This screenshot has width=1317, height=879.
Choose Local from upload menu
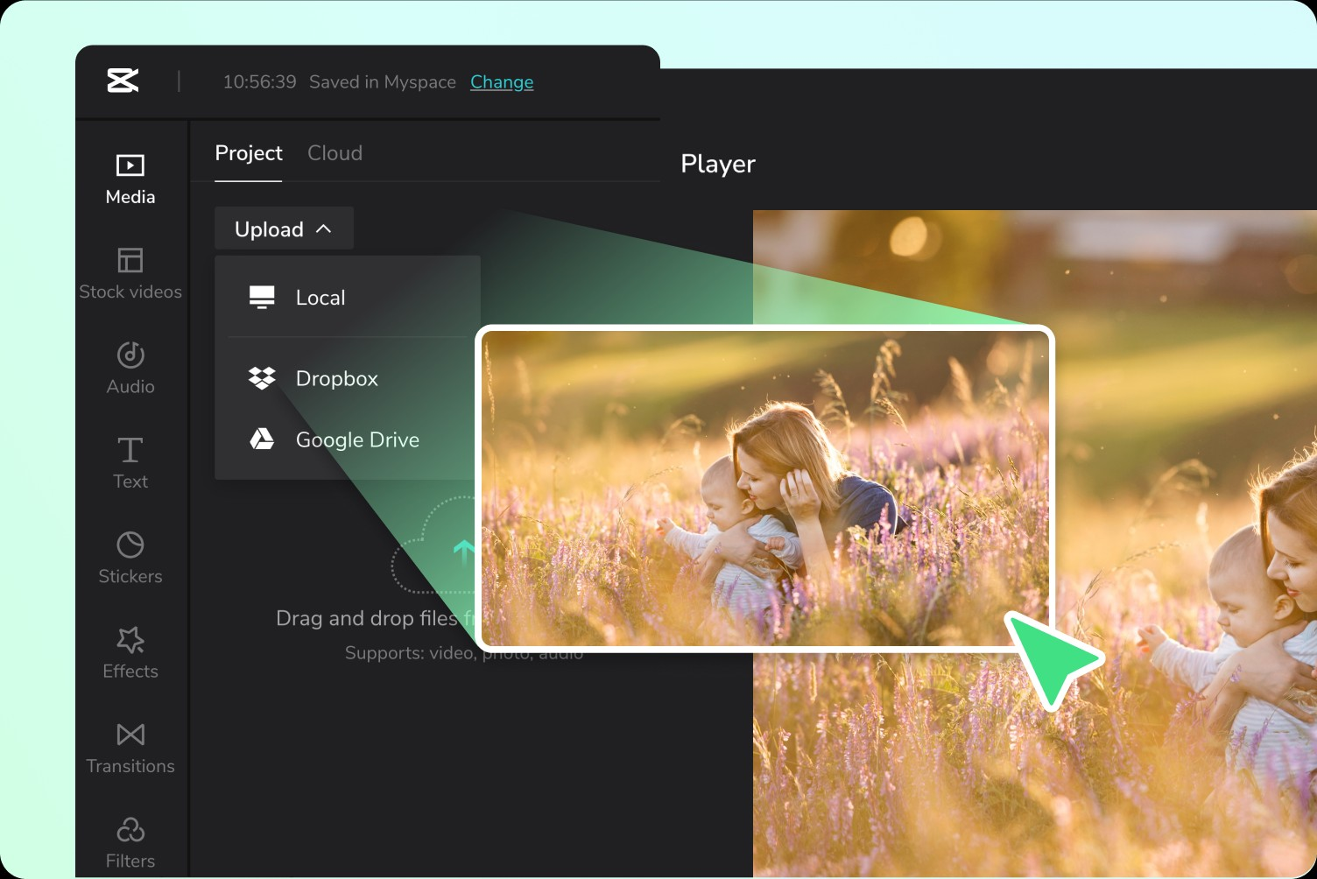click(x=320, y=298)
